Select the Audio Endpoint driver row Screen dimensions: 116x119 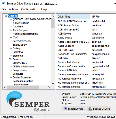click(x=66, y=46)
